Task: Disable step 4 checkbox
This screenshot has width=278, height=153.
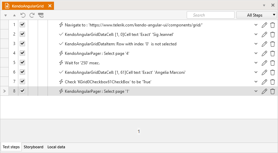Action: (22, 53)
